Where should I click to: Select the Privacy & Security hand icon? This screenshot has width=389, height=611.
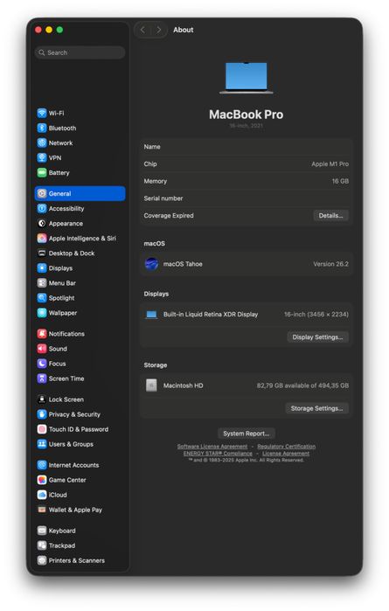coord(42,414)
